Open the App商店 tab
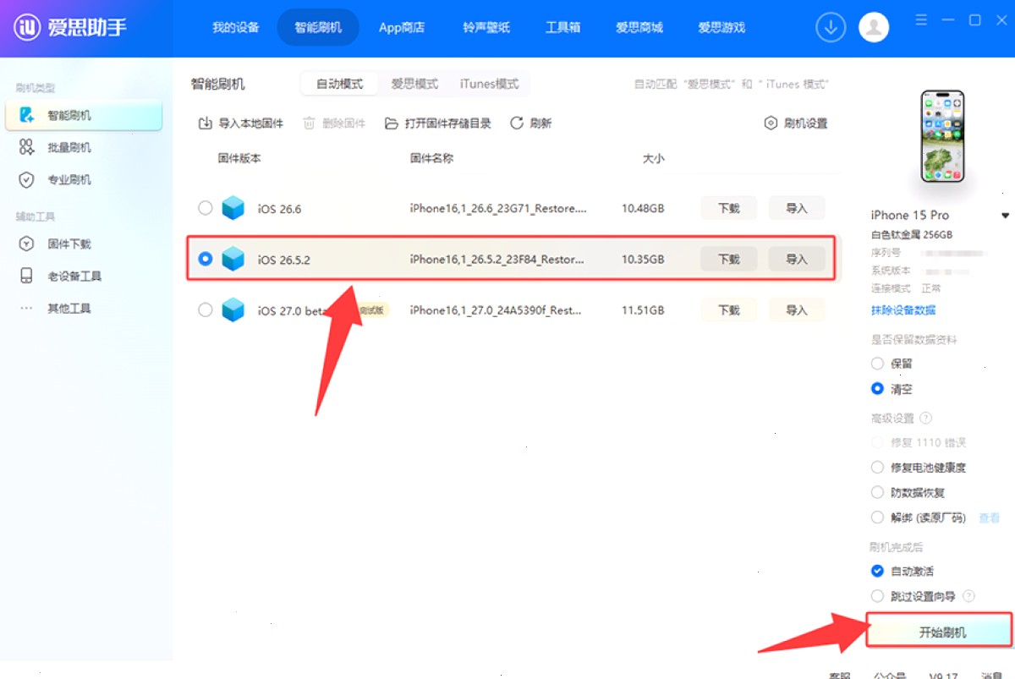This screenshot has height=679, width=1015. (x=402, y=27)
